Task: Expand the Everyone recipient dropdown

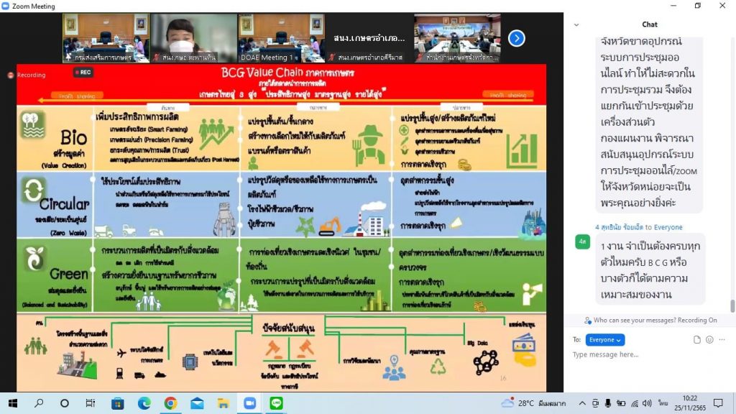Action: [x=604, y=339]
